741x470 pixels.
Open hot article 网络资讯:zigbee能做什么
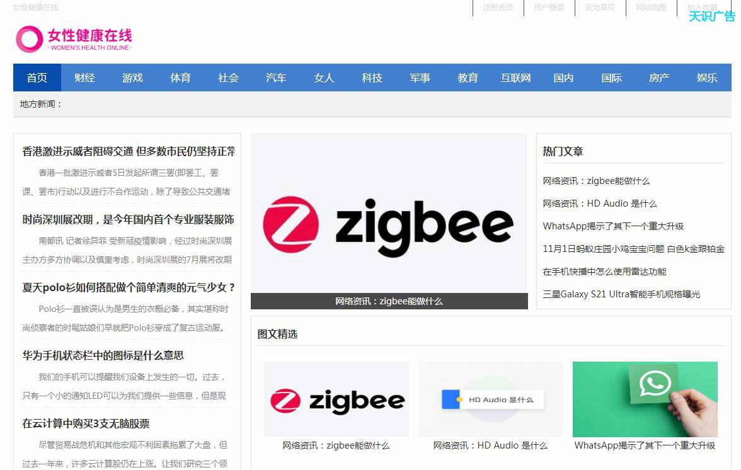click(x=596, y=181)
